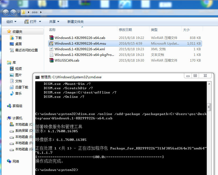Click 2015/8/18 19:30 date of WSUSSCAN.cab

tap(131, 60)
